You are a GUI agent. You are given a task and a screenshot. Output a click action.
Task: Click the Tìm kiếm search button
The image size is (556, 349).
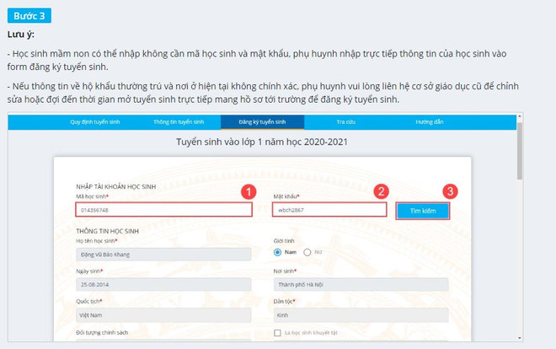coord(422,210)
